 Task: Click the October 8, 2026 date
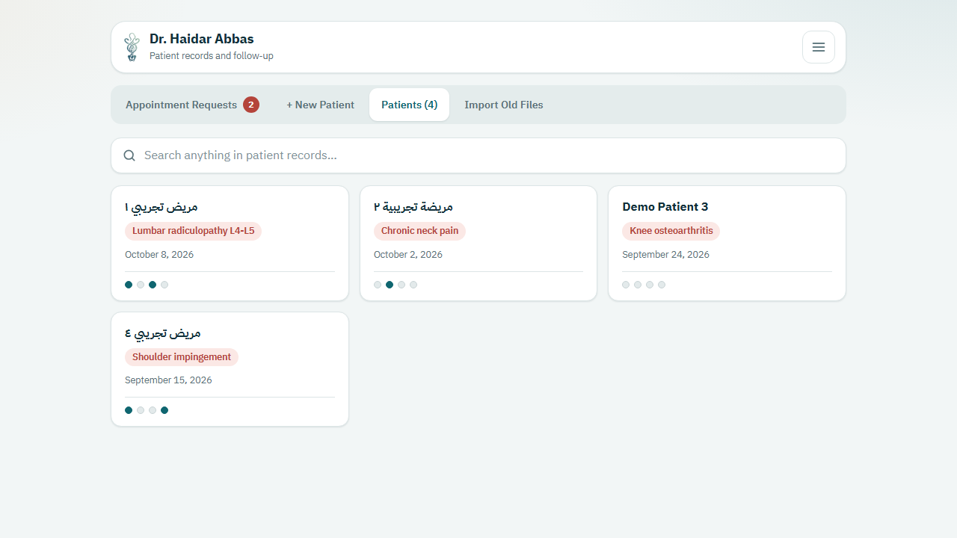point(159,255)
